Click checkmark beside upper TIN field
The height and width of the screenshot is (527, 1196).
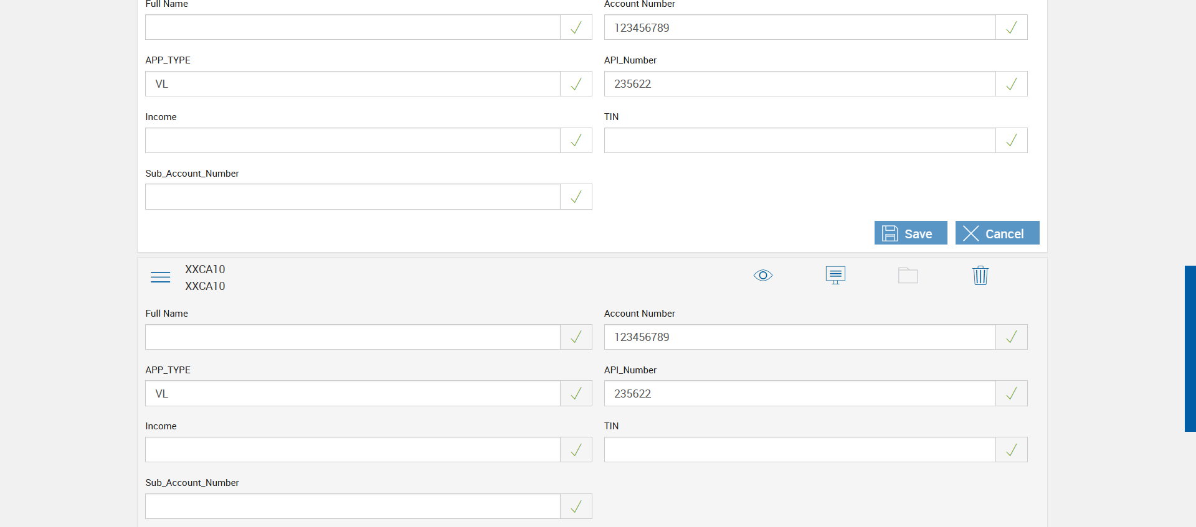tap(1011, 141)
